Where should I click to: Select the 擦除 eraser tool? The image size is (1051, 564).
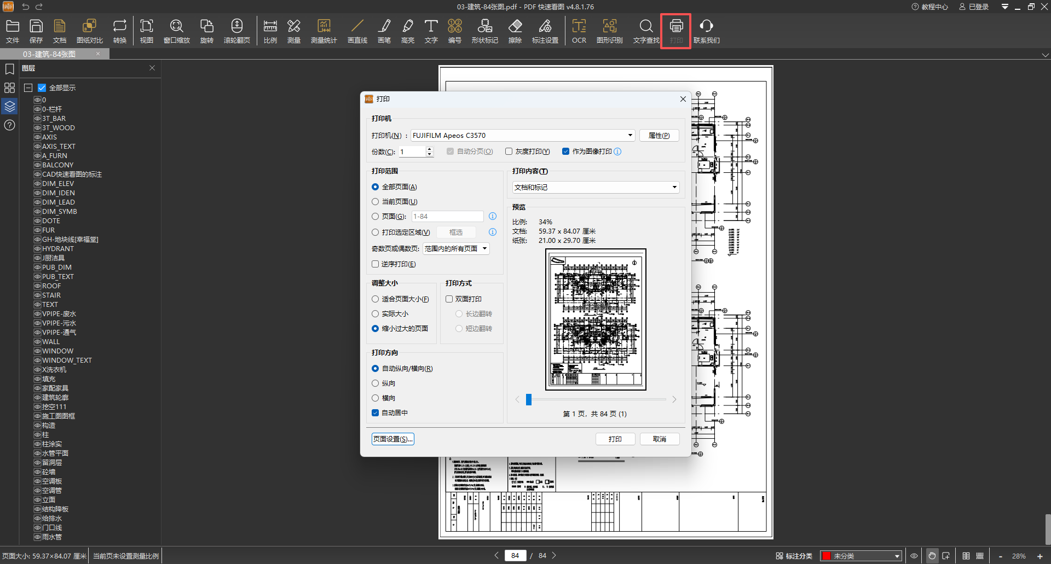(x=515, y=31)
